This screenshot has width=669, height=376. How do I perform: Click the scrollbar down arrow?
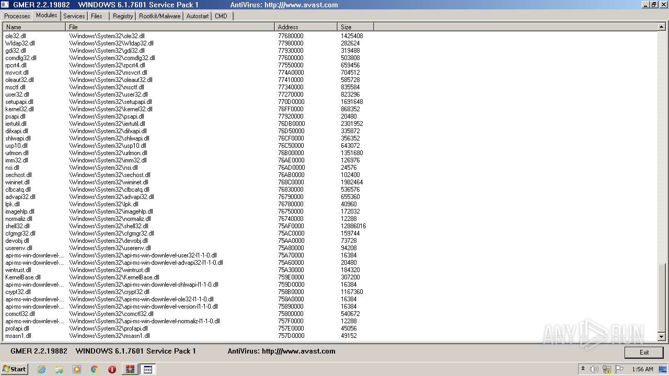[661, 337]
